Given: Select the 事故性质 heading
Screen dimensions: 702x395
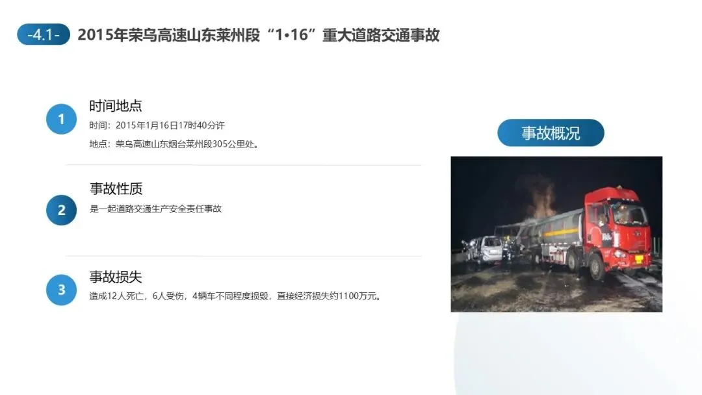Looking at the screenshot, I should pyautogui.click(x=116, y=189).
